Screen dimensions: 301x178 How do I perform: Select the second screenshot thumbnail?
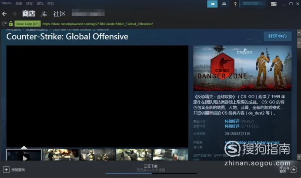pyautogui.click(x=61, y=155)
